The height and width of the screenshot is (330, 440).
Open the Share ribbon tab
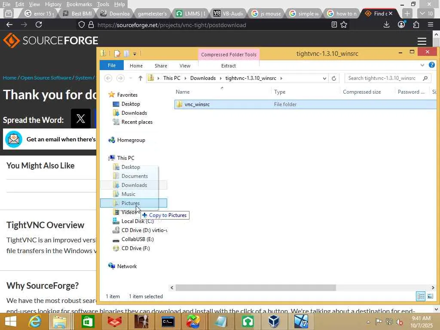coord(161,66)
